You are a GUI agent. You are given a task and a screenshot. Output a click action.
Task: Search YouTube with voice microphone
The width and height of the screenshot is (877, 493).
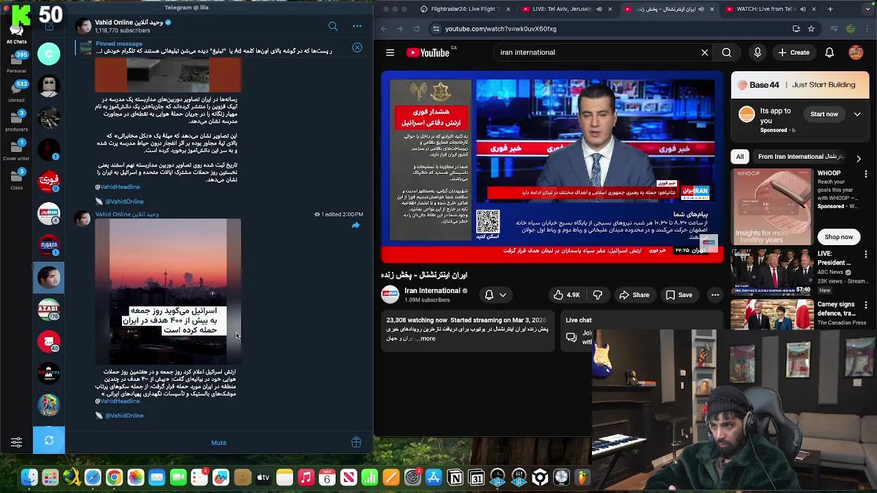click(x=757, y=53)
